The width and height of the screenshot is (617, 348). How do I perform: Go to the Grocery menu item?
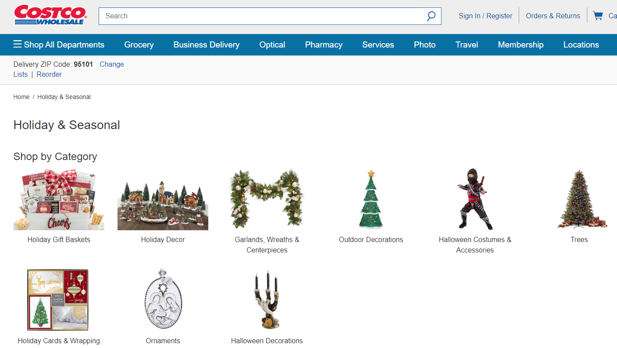[x=139, y=44]
